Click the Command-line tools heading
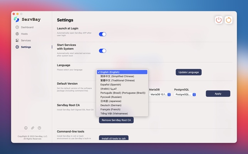The width and height of the screenshot is (248, 154). pos(70,132)
